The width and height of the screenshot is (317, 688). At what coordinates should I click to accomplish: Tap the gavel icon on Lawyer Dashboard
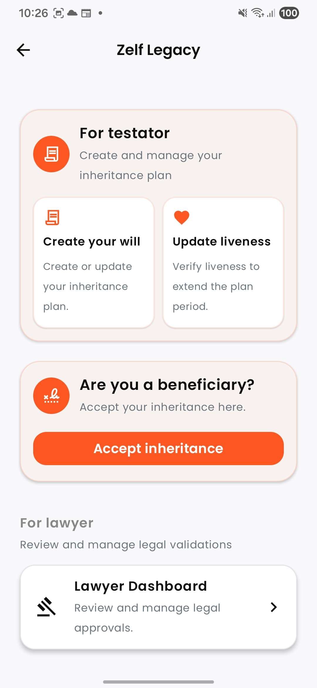[46, 607]
